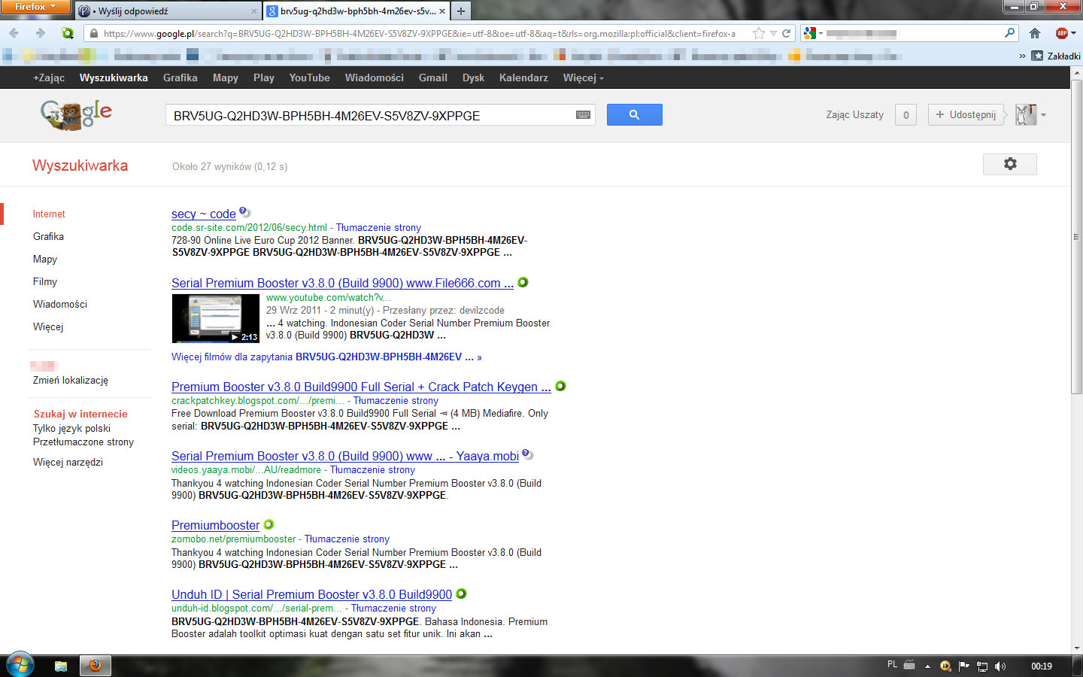Screen dimensions: 1083x677
Task: Click the search magnifier in browser search bar
Action: point(1009,33)
